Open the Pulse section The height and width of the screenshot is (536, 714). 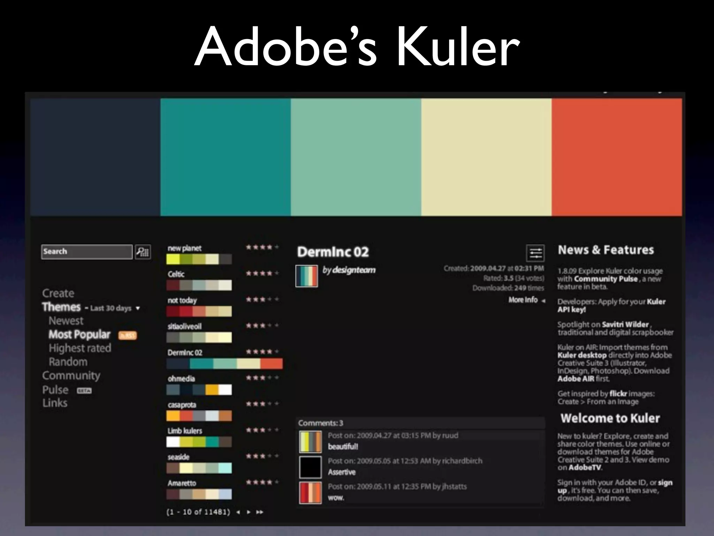click(x=55, y=390)
